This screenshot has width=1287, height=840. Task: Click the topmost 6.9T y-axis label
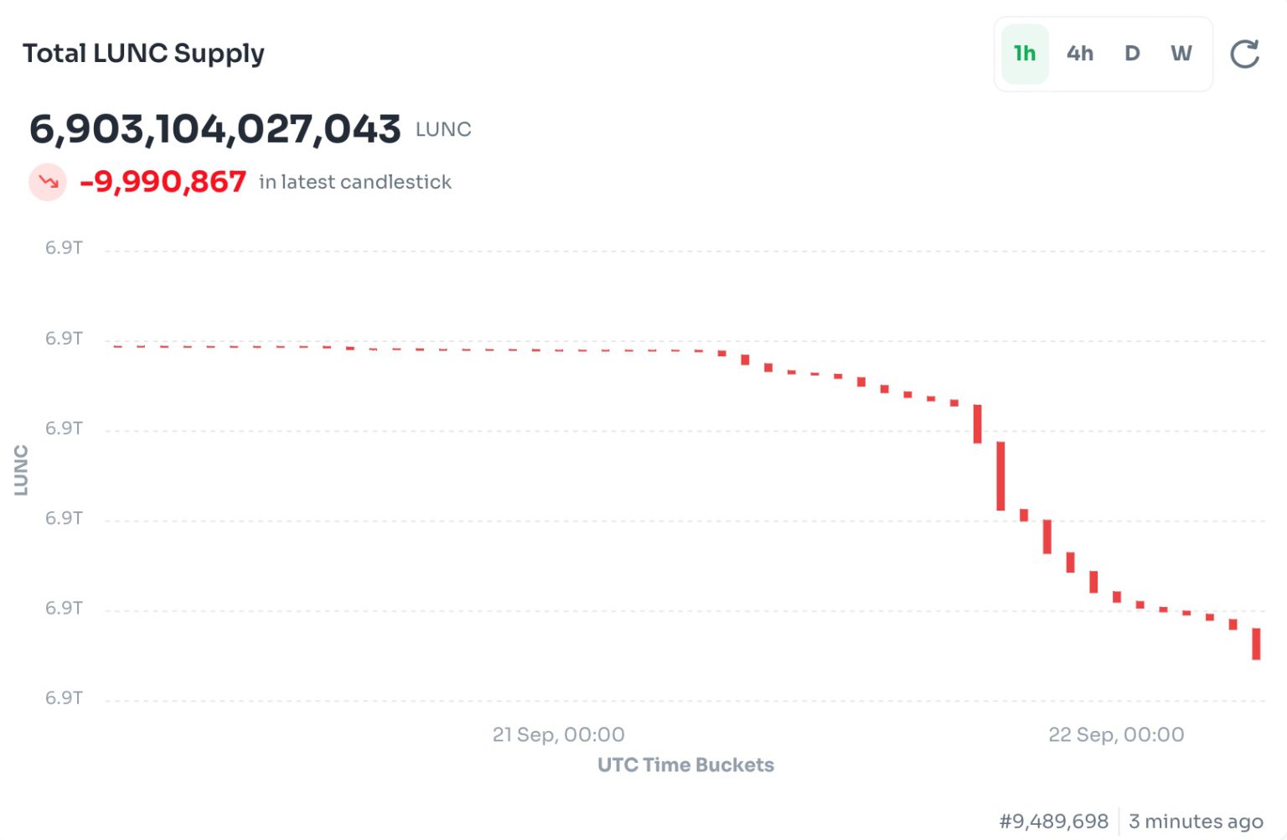pos(64,248)
